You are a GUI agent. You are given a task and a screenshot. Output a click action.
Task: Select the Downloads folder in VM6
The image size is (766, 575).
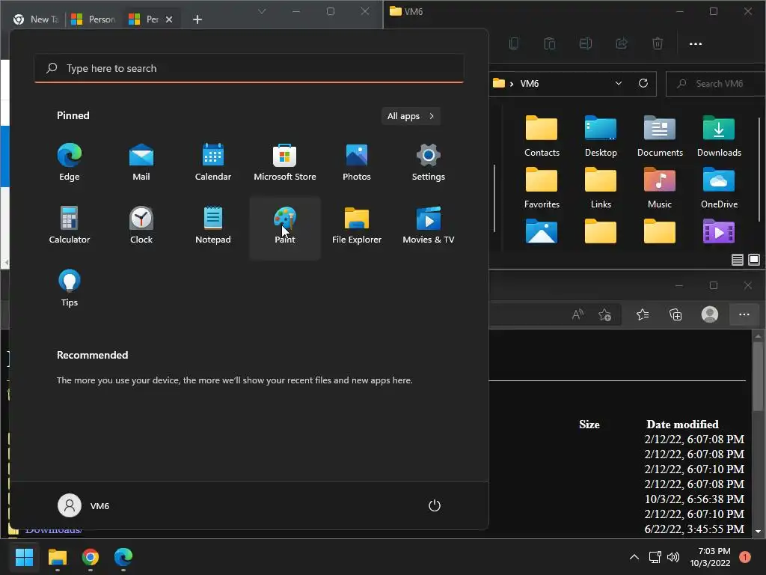coord(719,136)
